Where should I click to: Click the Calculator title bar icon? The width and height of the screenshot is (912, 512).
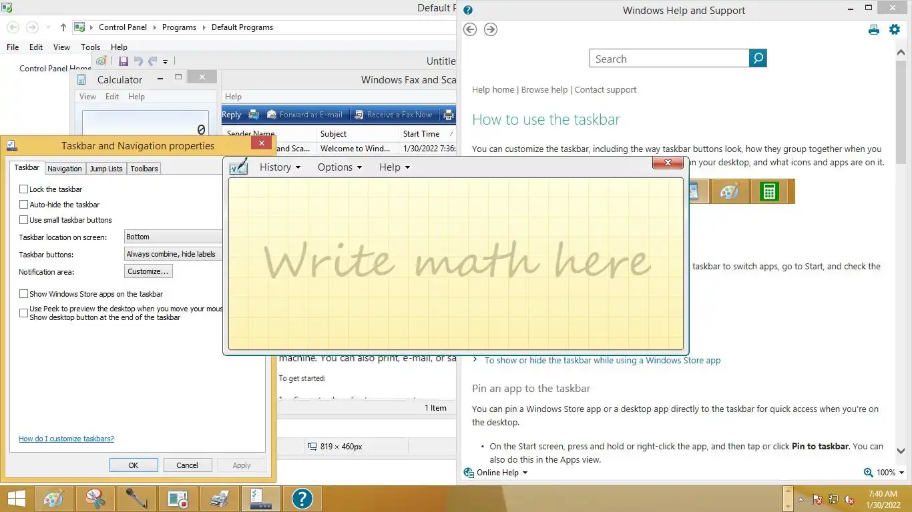coord(81,79)
